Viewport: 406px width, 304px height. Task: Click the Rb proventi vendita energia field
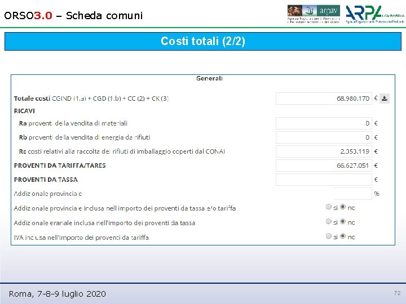point(324,137)
